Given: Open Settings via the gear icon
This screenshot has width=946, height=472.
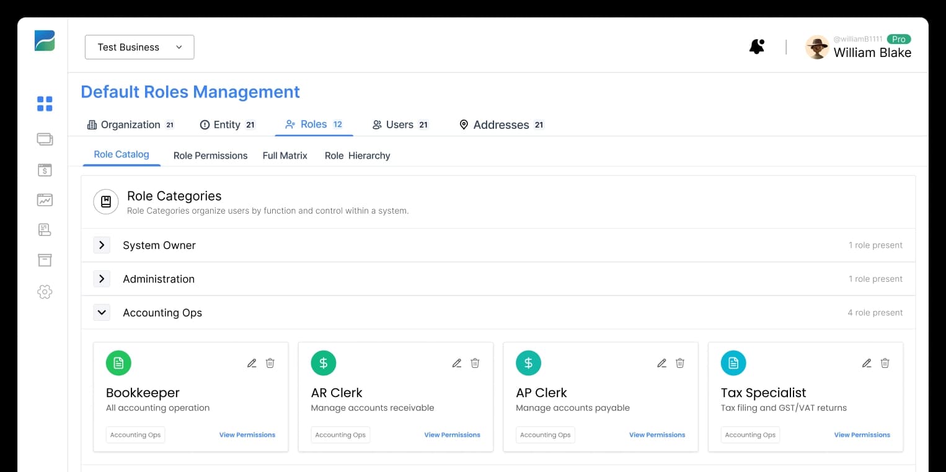Looking at the screenshot, I should coord(45,292).
